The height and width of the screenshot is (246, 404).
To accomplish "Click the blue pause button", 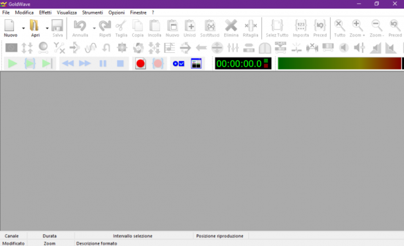I will click(103, 63).
